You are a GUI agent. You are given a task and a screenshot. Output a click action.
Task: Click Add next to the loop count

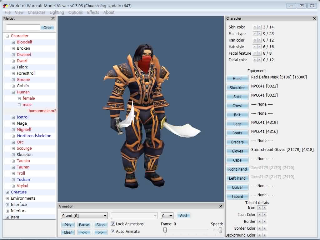[x=183, y=216]
